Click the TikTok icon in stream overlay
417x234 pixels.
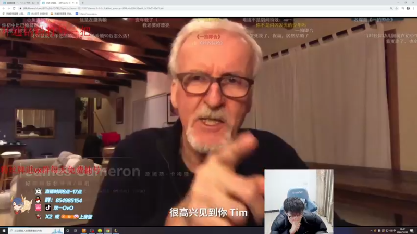(48, 207)
